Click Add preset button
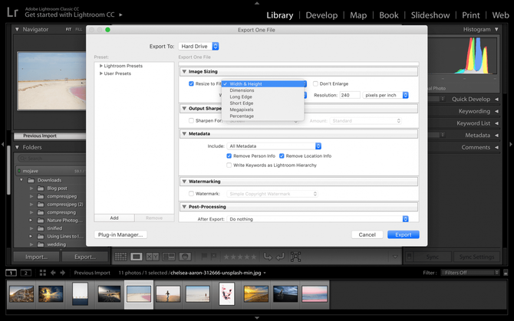This screenshot has height=321, width=514. 114,218
